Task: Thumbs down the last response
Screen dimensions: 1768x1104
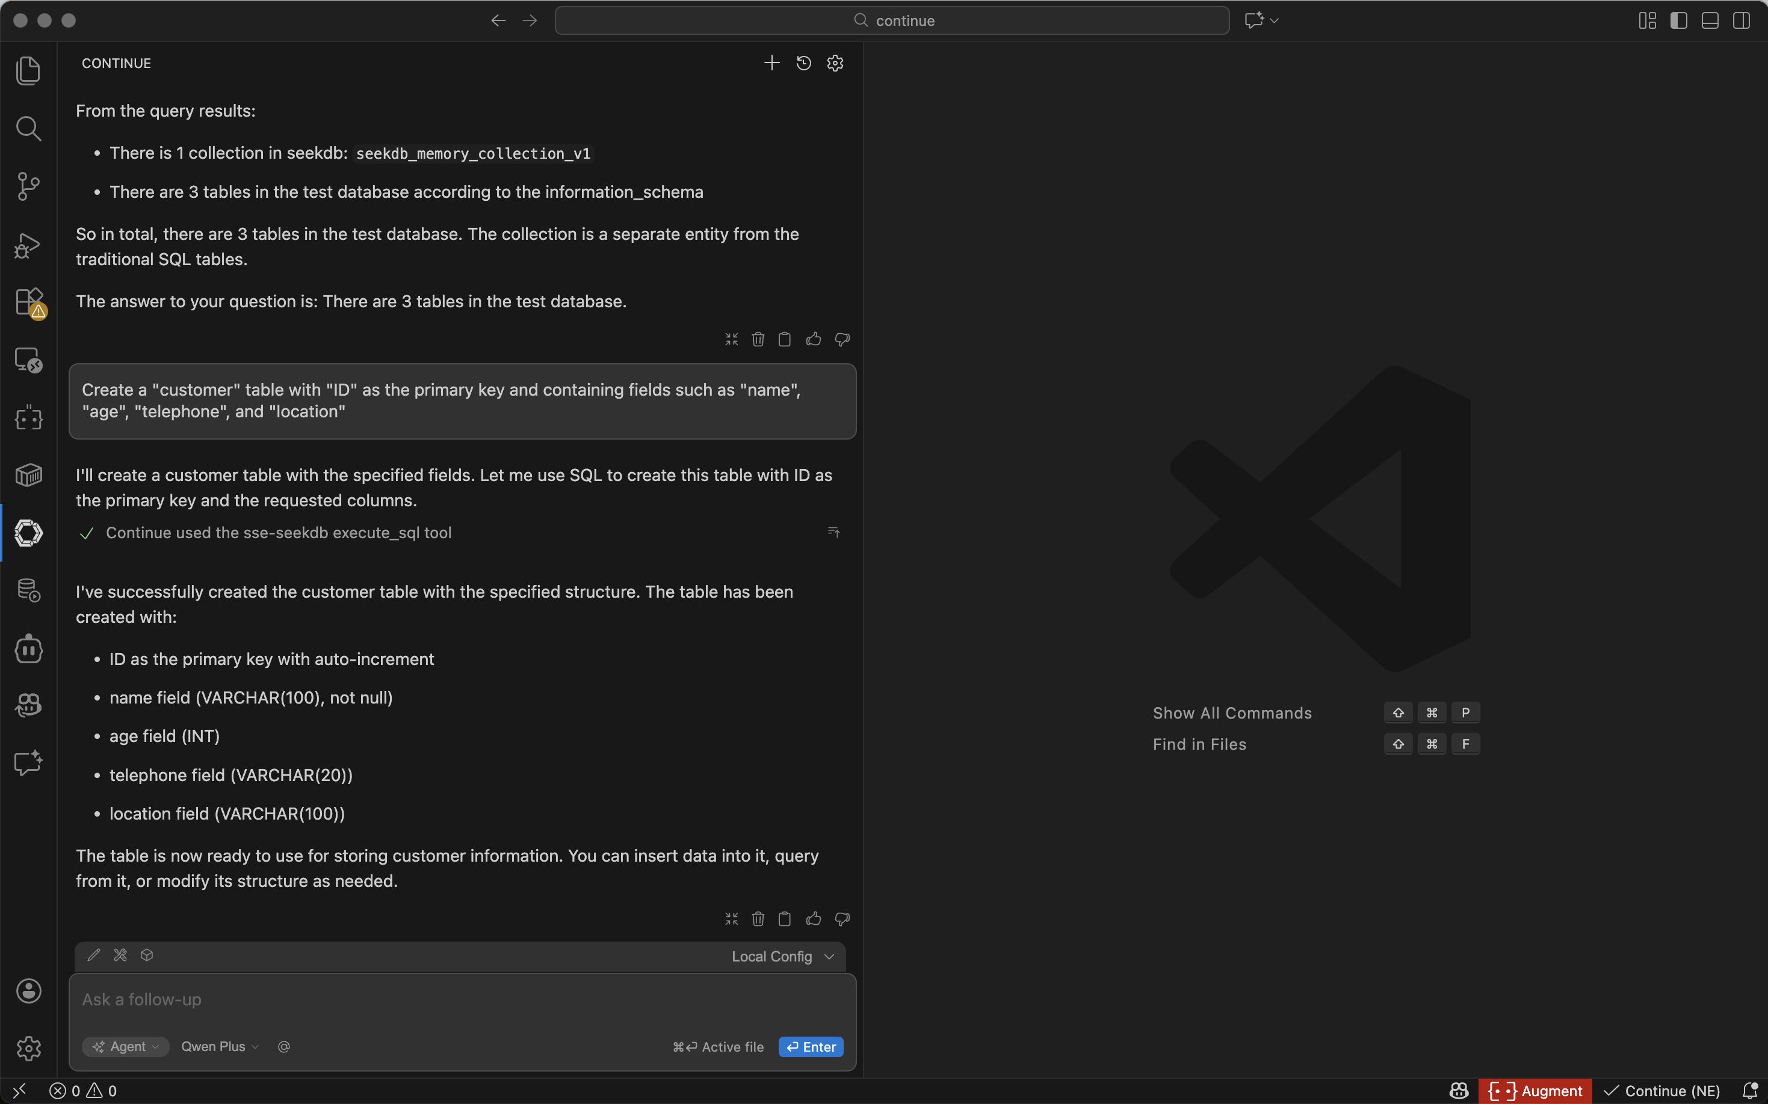Action: pos(842,919)
